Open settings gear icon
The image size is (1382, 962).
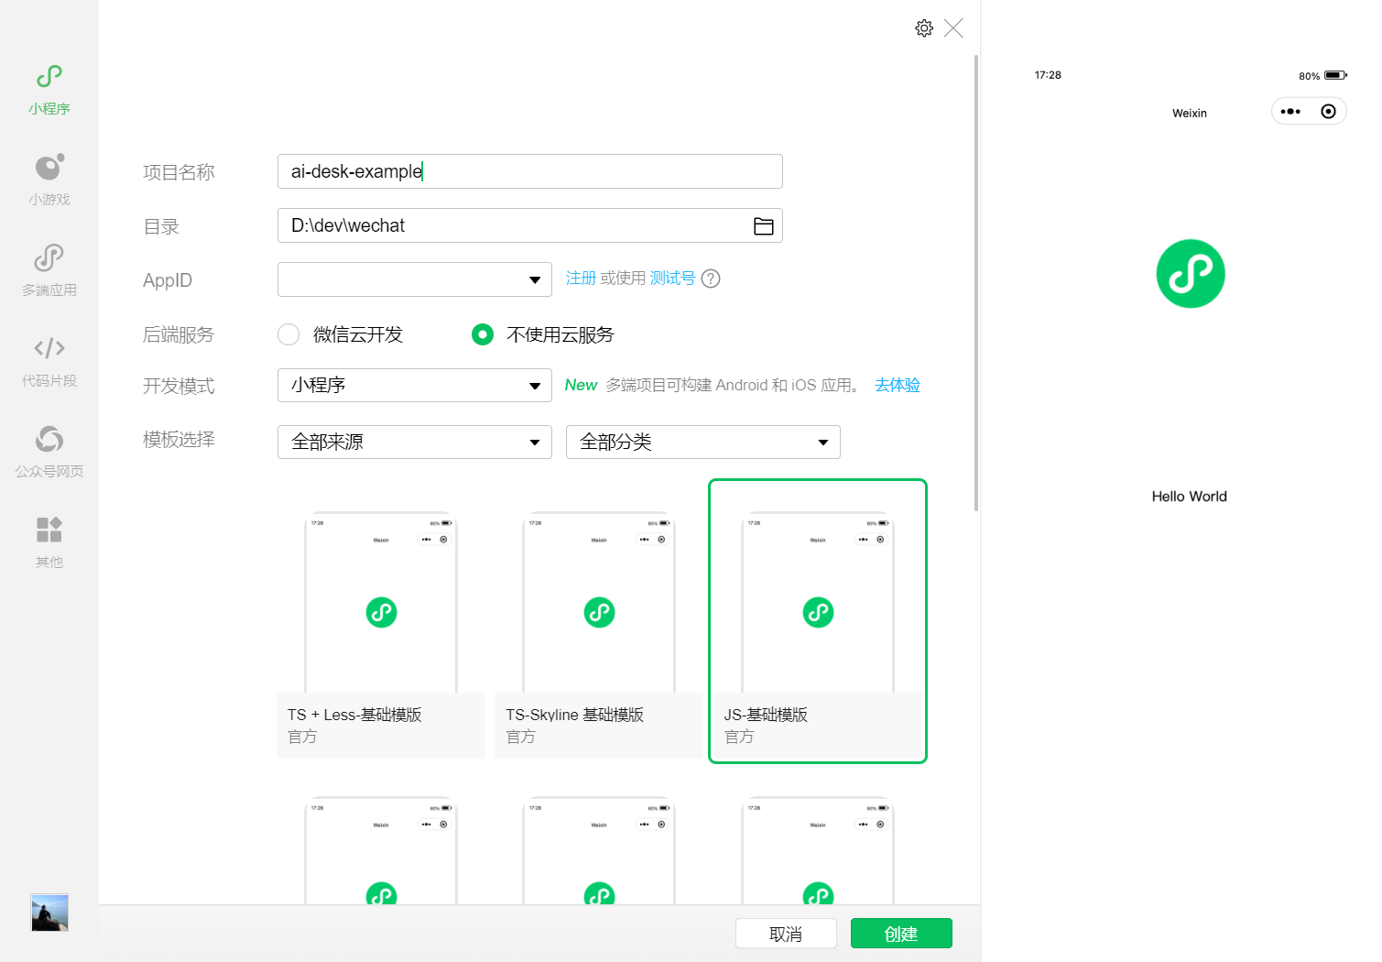(x=924, y=28)
